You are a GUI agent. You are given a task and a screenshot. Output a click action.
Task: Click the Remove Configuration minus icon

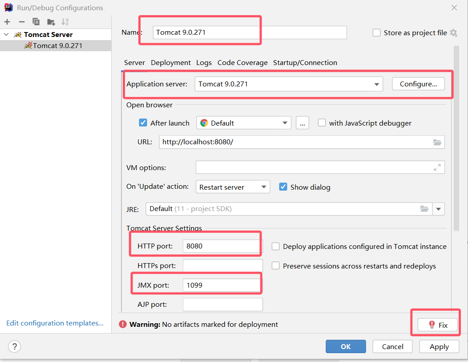click(x=21, y=22)
